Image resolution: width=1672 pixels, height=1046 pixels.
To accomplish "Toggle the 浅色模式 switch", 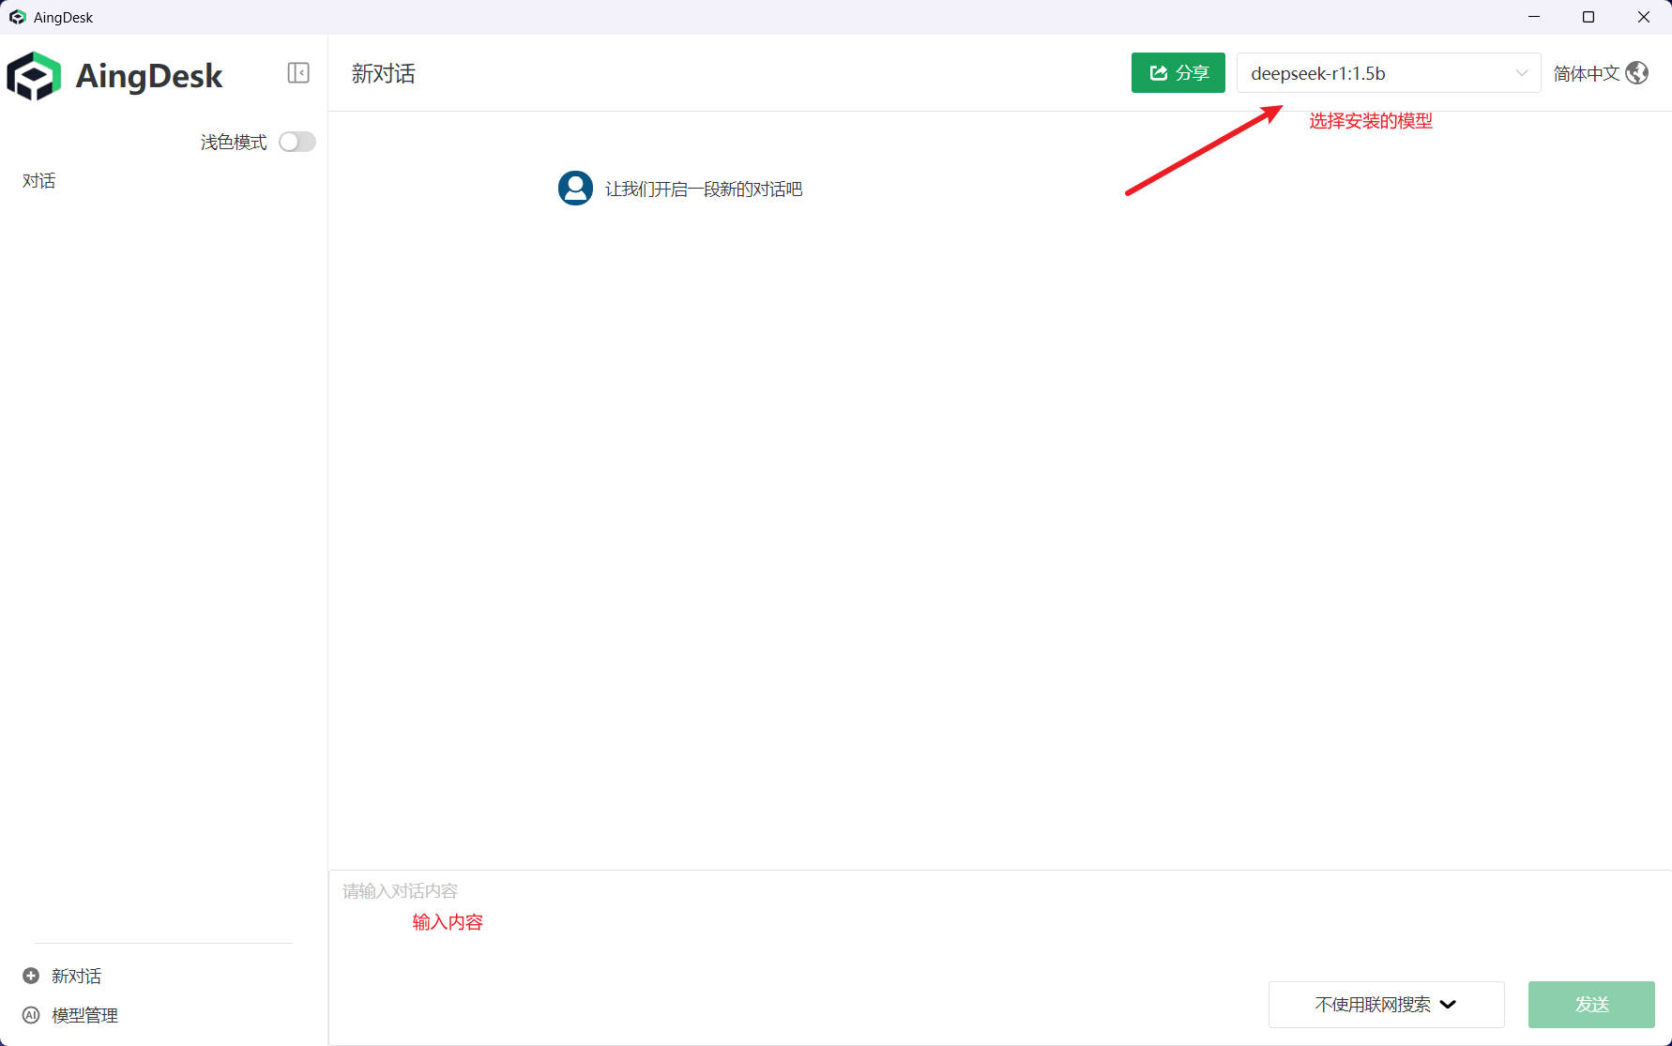I will tap(297, 142).
